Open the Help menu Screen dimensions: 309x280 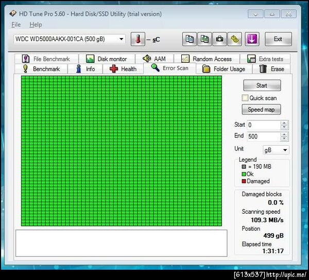tap(36, 25)
